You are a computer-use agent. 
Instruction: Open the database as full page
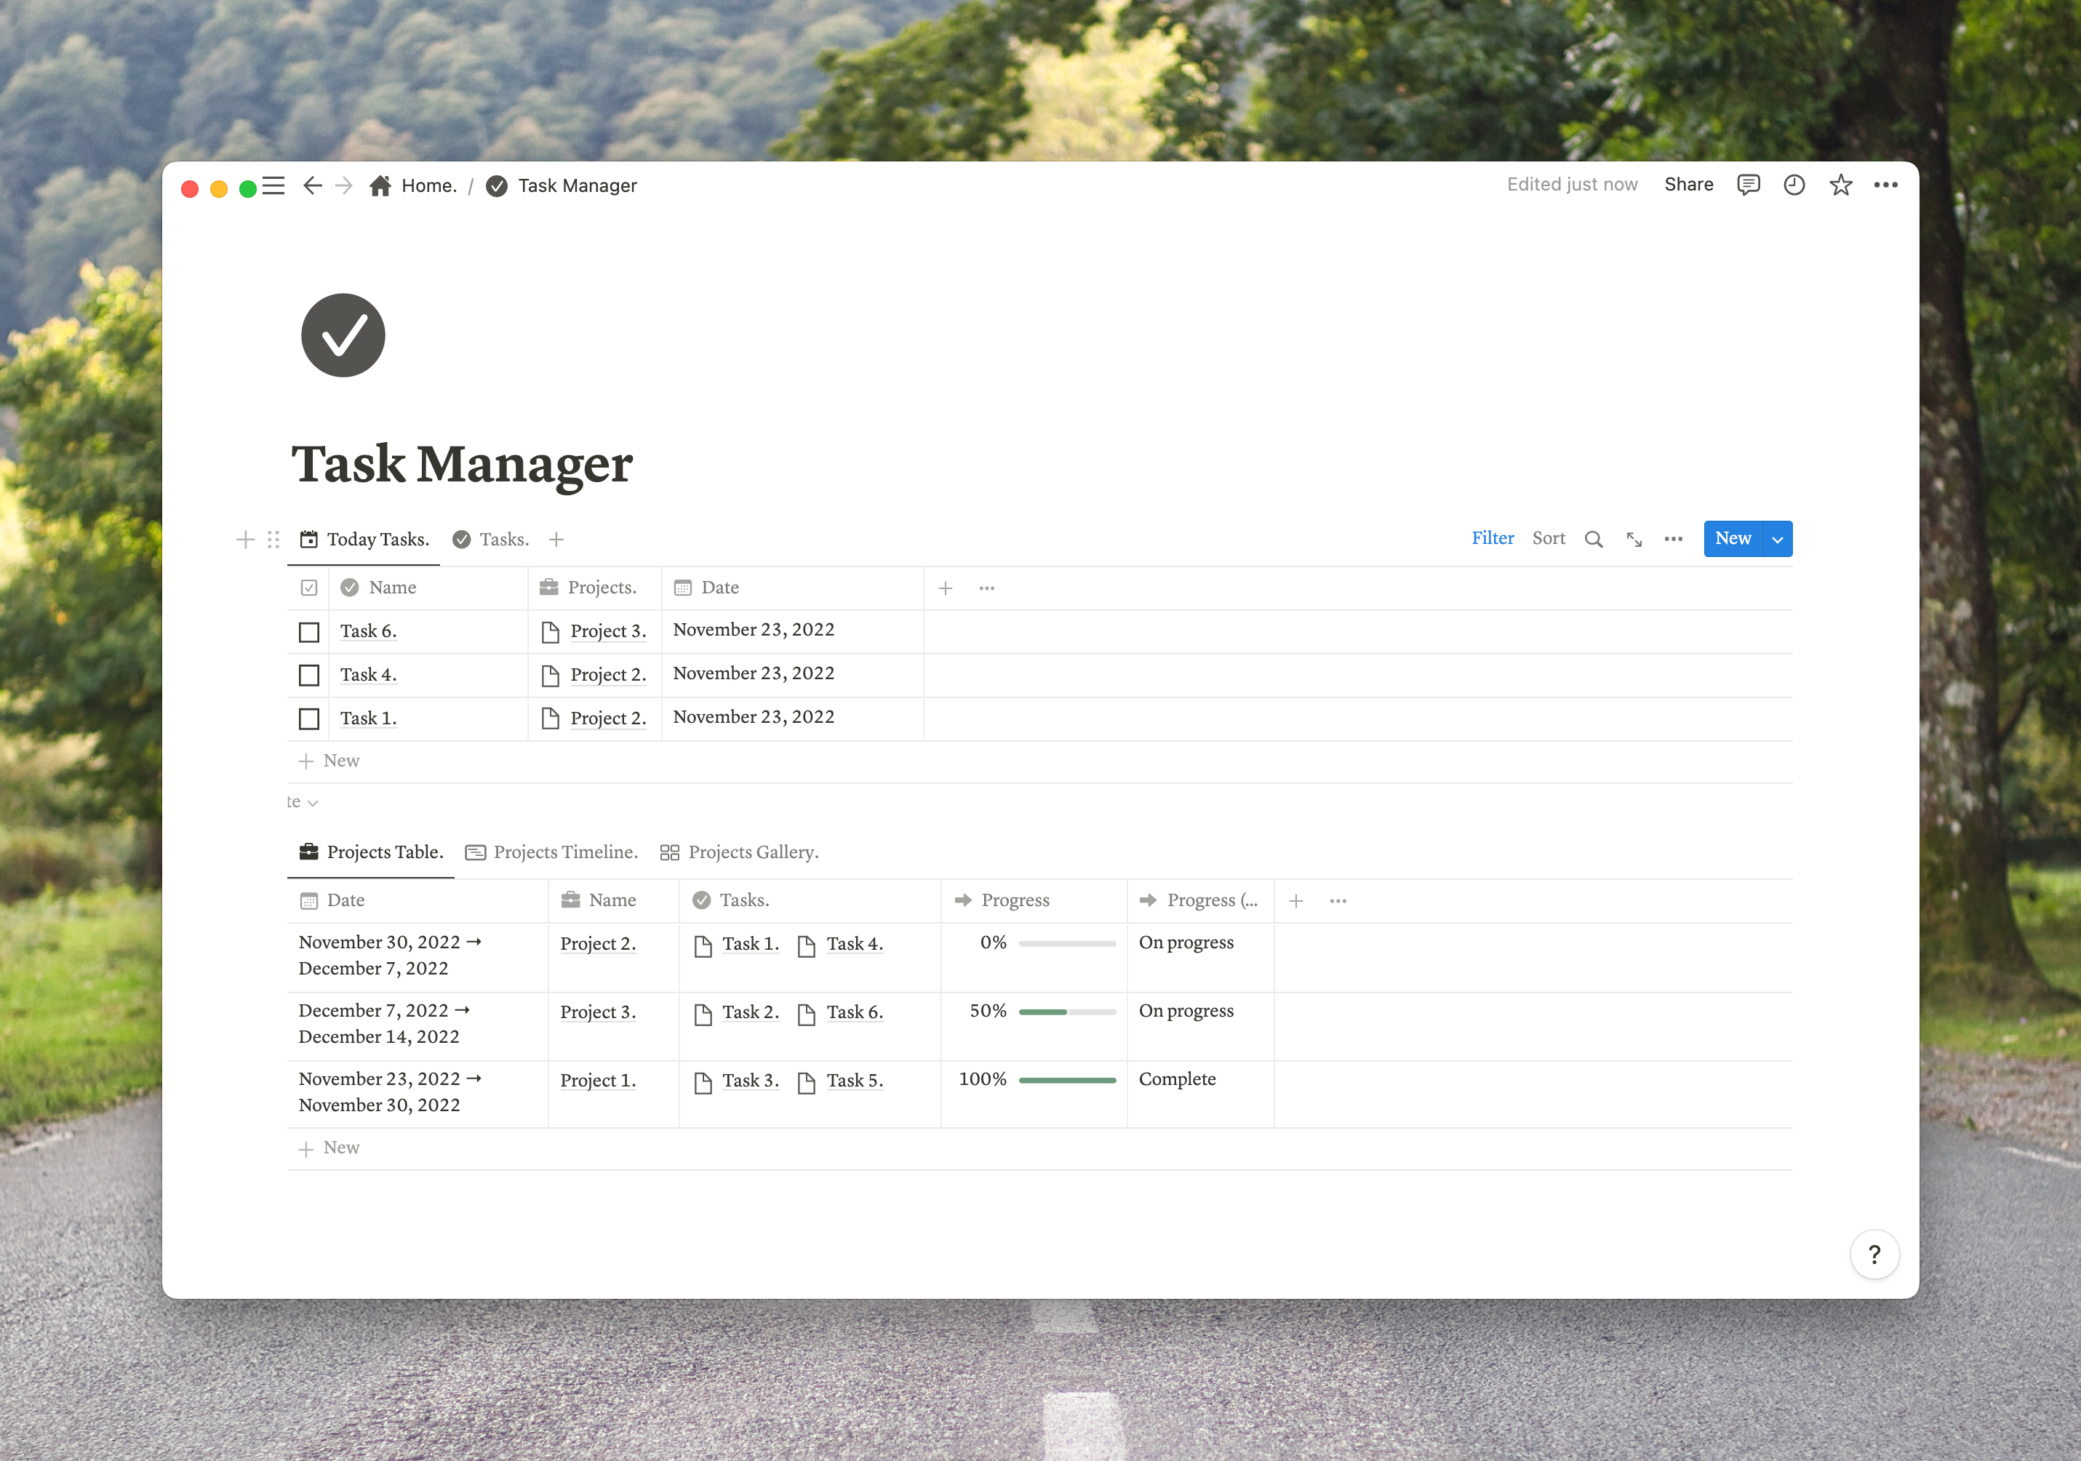coord(1634,540)
